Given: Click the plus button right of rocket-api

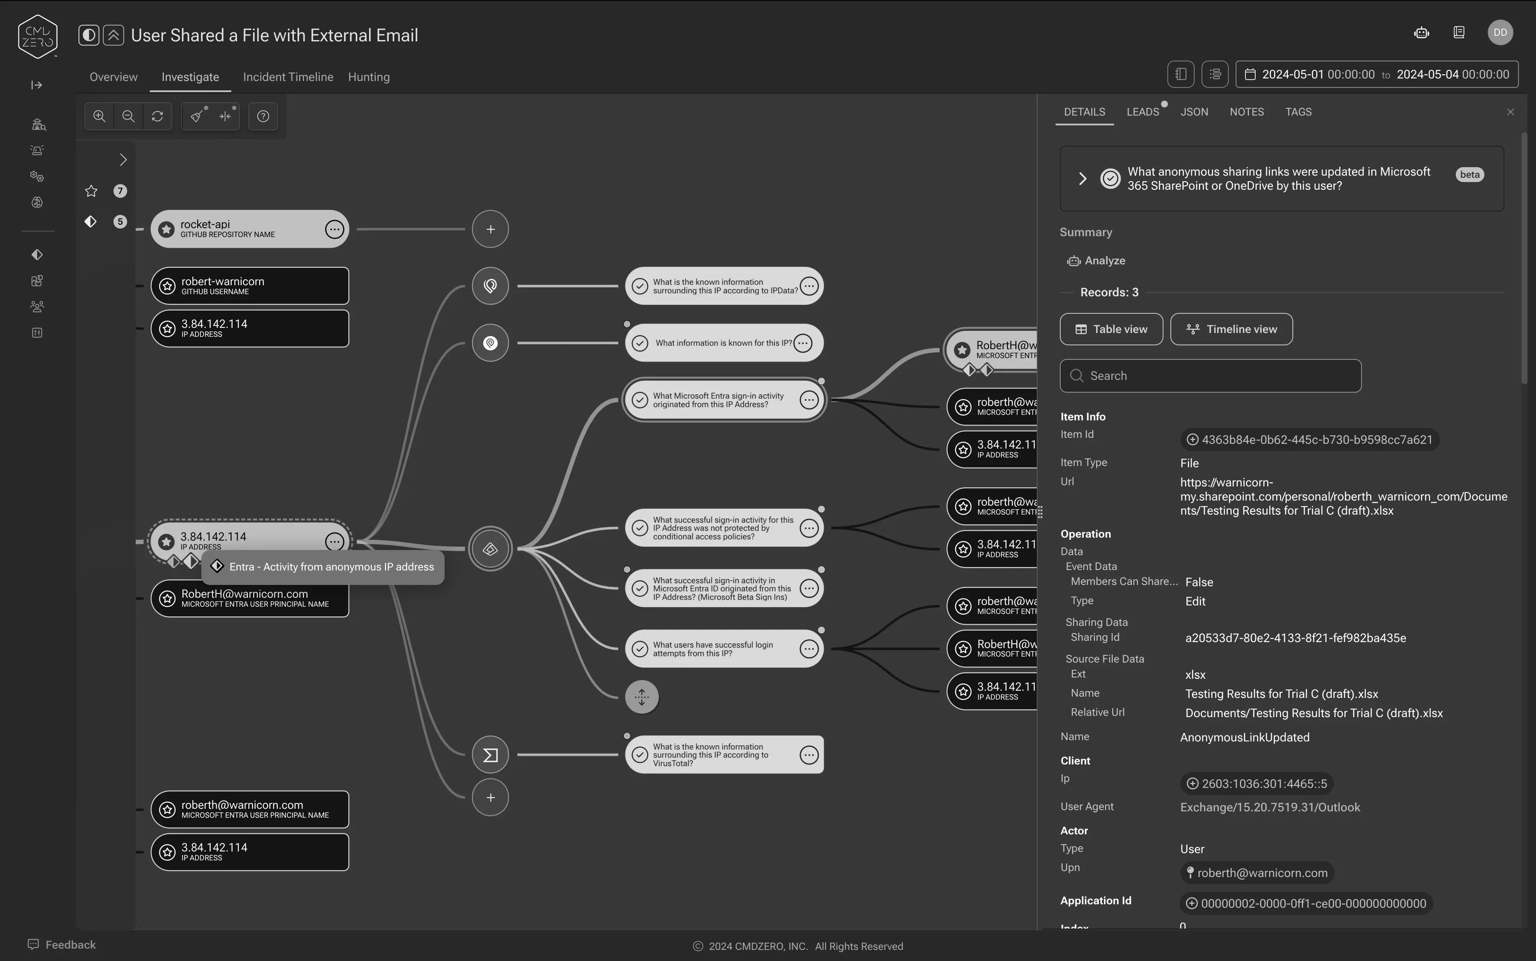Looking at the screenshot, I should tap(490, 229).
